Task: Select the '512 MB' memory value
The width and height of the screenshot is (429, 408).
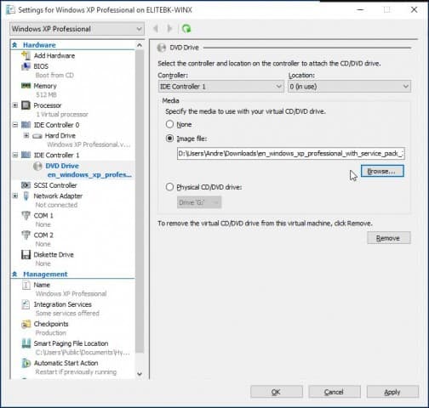Action: click(x=46, y=94)
